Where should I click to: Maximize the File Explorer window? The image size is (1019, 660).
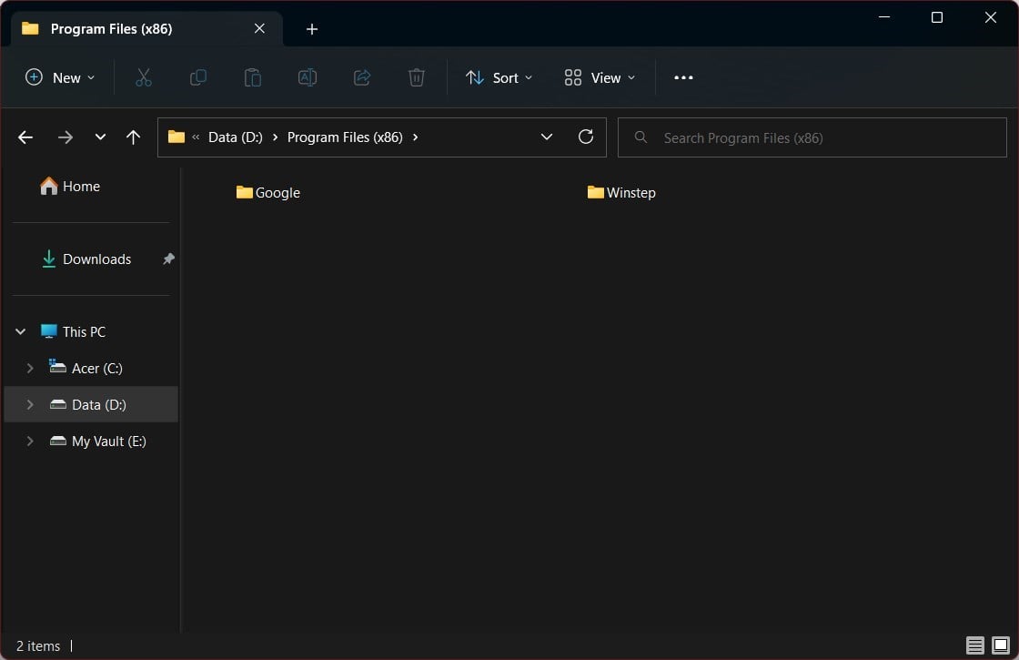tap(937, 17)
